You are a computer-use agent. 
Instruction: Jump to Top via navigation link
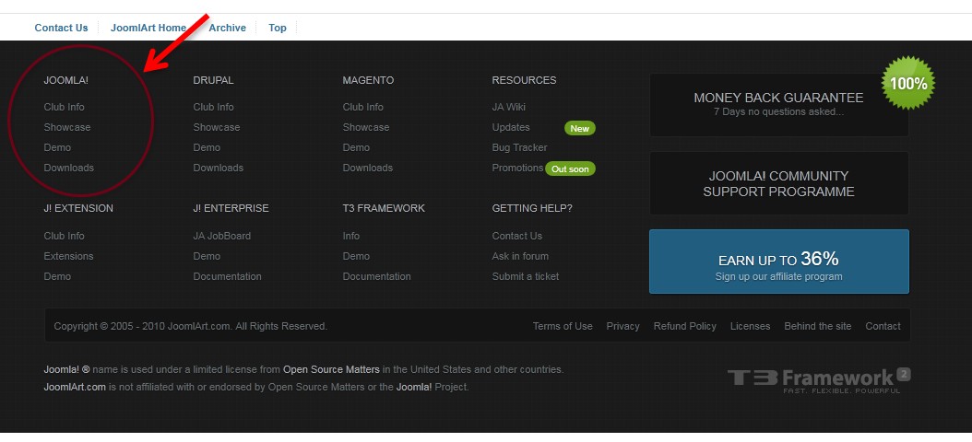(277, 28)
